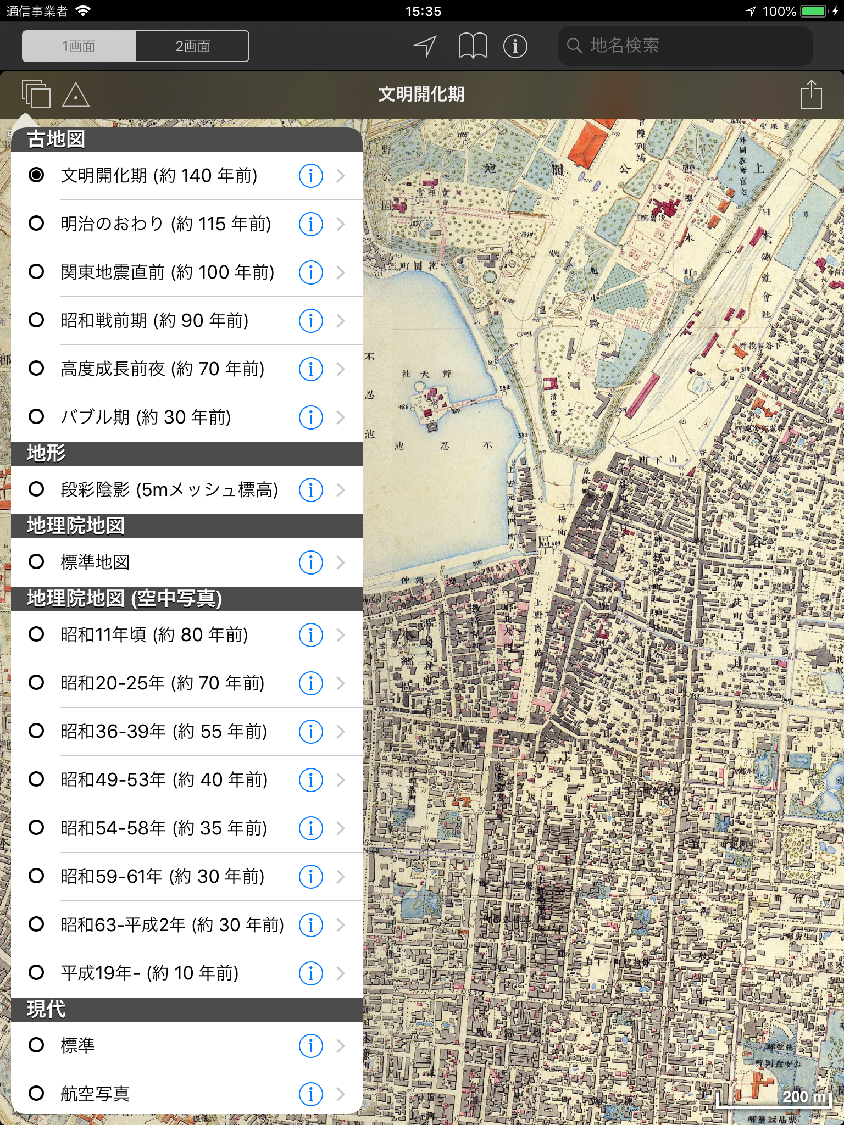Select 昭和戦前期 radio button
Viewport: 844px width, 1125px height.
[x=36, y=320]
